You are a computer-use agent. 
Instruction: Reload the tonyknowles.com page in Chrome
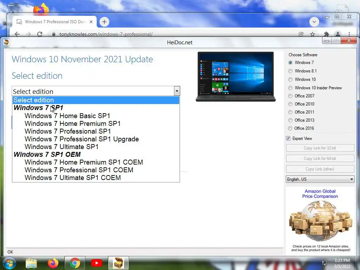point(40,34)
